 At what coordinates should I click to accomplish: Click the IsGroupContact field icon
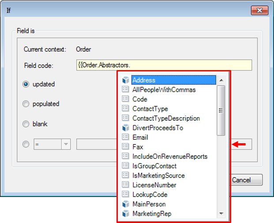pos(125,166)
